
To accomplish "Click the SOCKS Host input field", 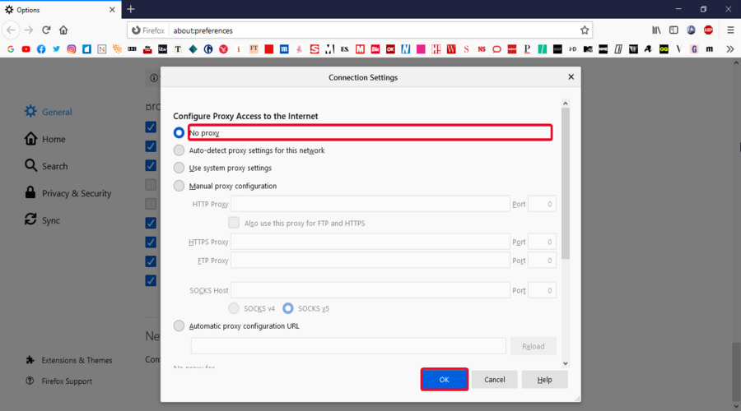I will pos(370,290).
